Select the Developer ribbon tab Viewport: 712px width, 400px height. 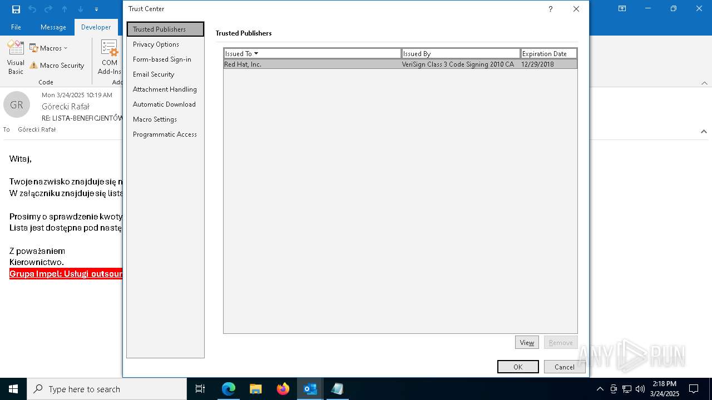(96, 27)
